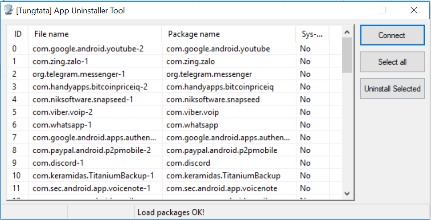This screenshot has height=220, width=431.
Task: Click the Sys-... column header
Action: pos(312,34)
